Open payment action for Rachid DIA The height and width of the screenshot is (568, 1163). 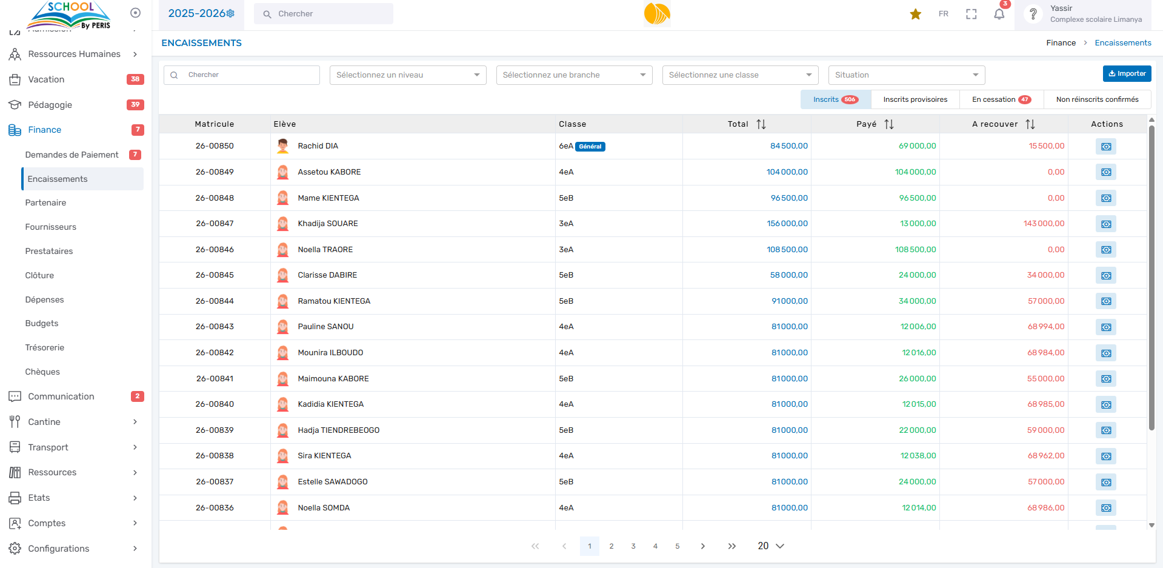click(1105, 147)
